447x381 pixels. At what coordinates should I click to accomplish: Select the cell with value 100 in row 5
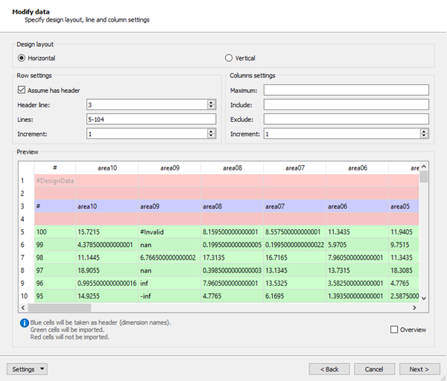(x=55, y=231)
